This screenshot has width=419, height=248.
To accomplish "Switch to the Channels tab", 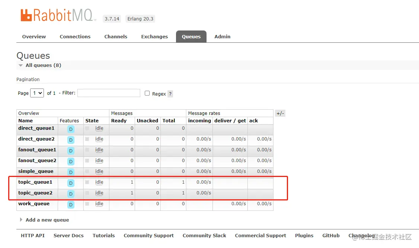I will coord(116,36).
